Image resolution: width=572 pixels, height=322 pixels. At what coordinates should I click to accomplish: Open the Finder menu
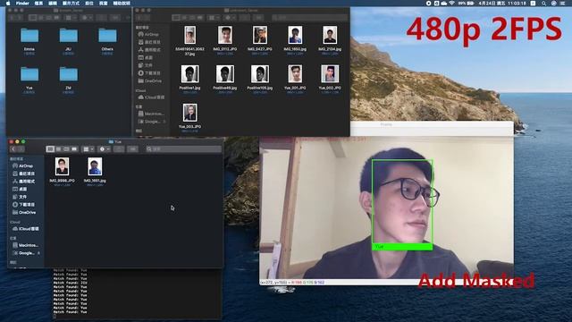pos(22,4)
